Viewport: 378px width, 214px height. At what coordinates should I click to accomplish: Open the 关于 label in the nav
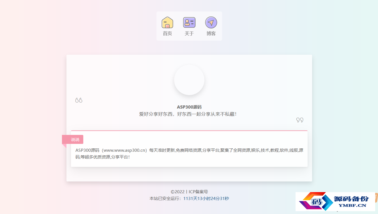coord(189,33)
